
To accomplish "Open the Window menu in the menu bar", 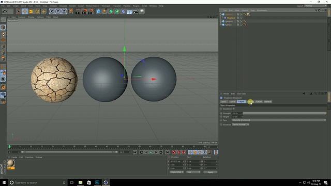I will pos(153,6).
